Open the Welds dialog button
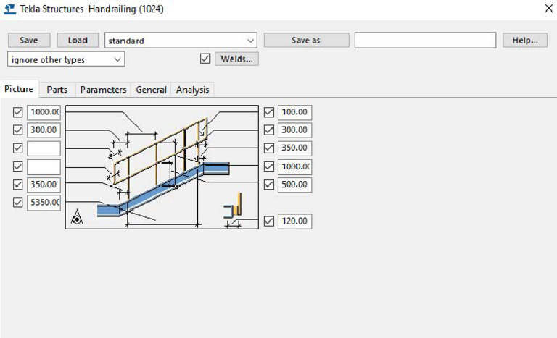This screenshot has height=338, width=557. click(236, 59)
